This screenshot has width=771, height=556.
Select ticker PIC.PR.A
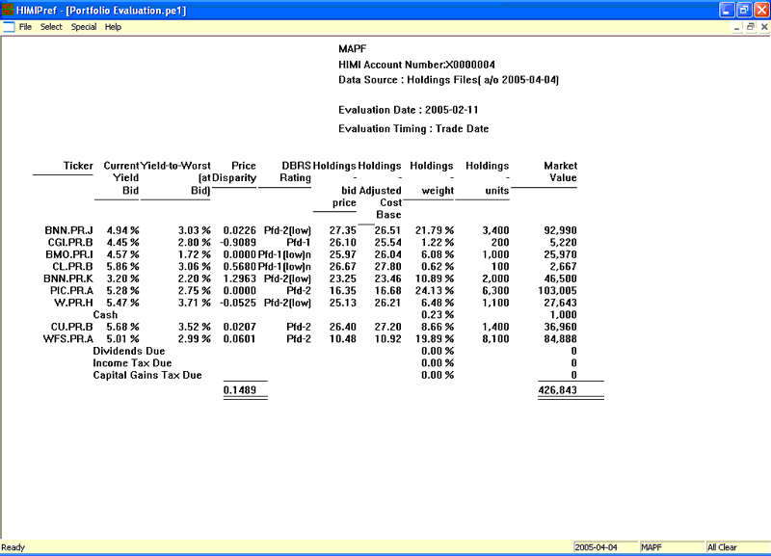point(71,291)
